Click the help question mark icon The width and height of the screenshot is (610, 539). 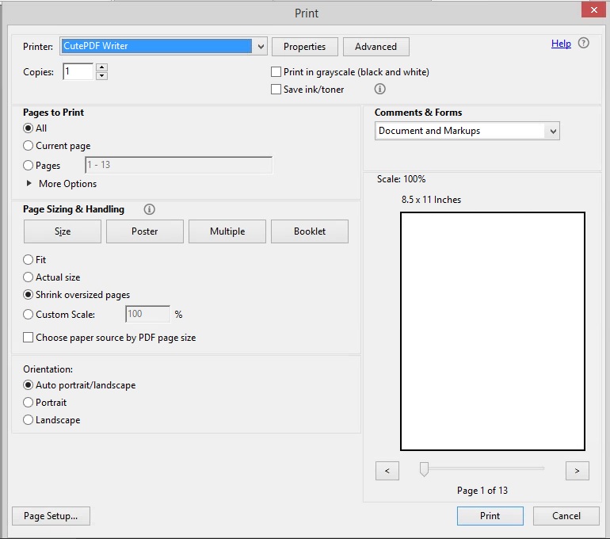pyautogui.click(x=583, y=43)
